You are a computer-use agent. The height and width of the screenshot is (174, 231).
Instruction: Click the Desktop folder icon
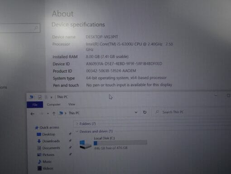[39, 134]
